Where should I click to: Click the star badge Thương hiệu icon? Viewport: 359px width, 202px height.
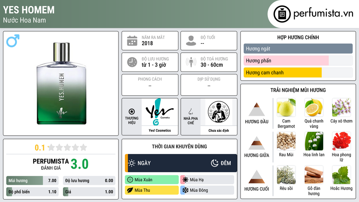pyautogui.click(x=132, y=112)
